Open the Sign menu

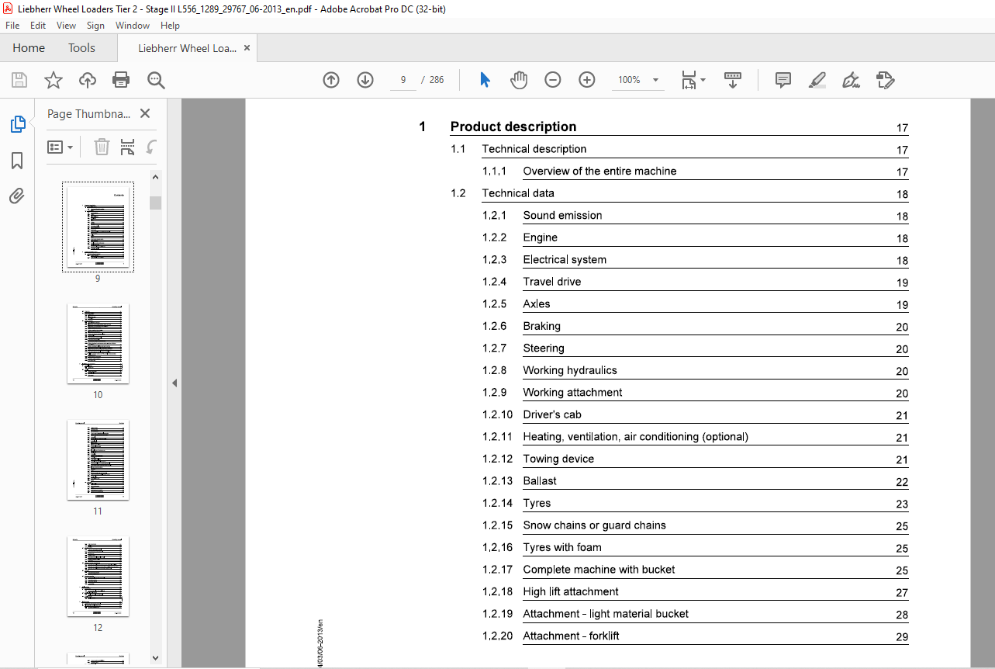(x=96, y=26)
